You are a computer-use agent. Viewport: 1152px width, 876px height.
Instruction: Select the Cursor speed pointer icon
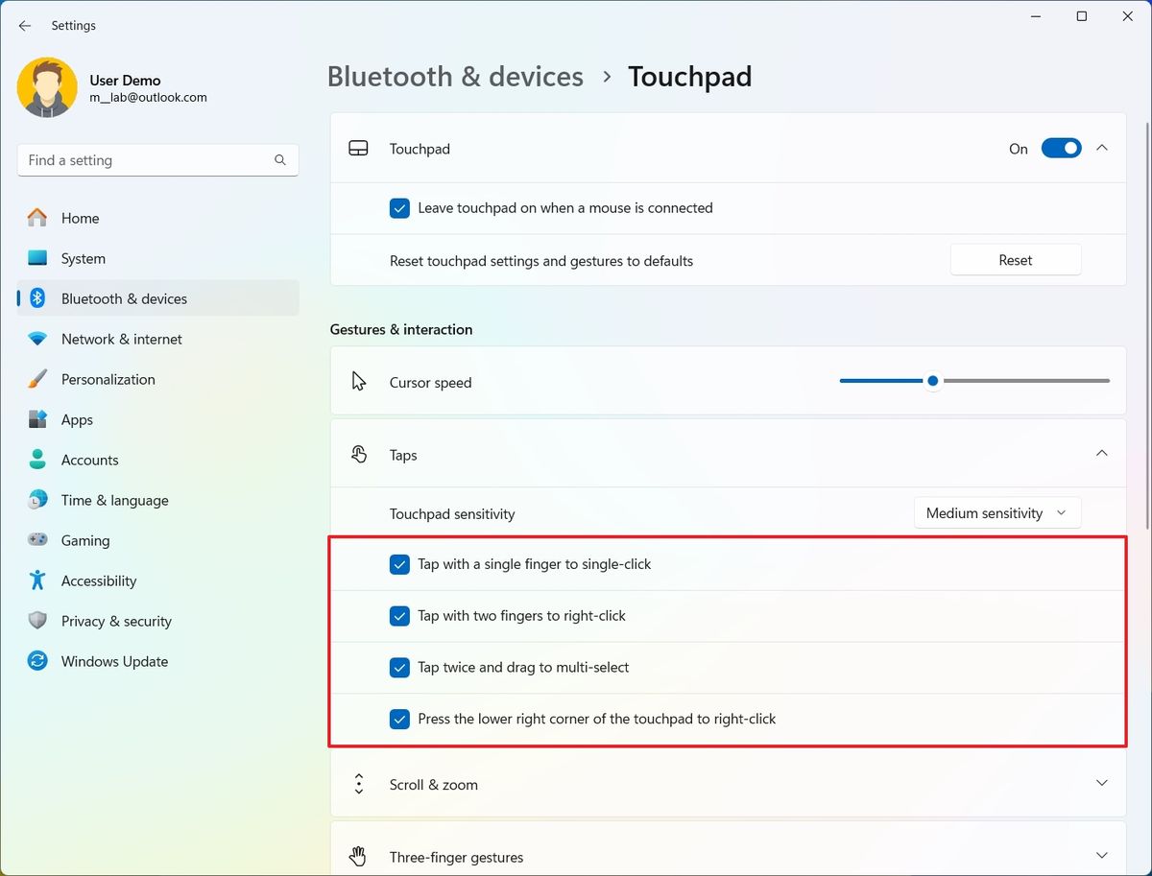(359, 381)
